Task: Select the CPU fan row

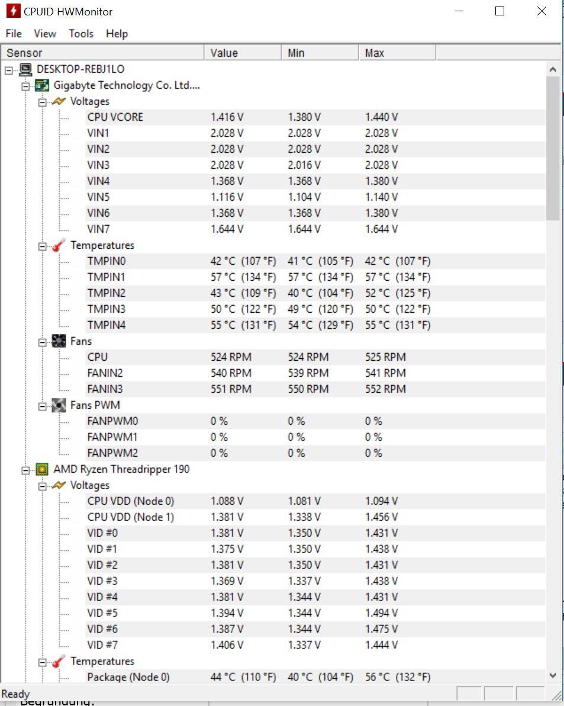Action: coord(315,357)
